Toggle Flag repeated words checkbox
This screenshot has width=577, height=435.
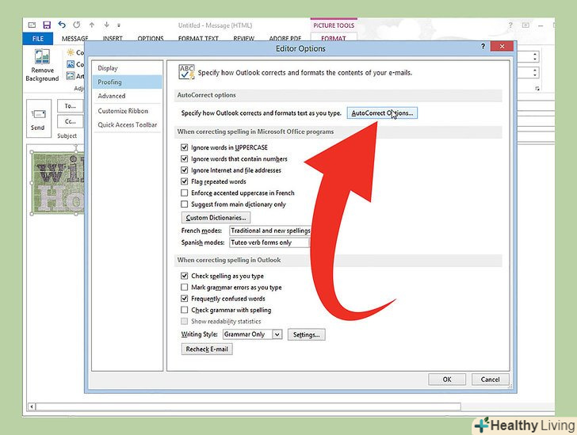185,181
